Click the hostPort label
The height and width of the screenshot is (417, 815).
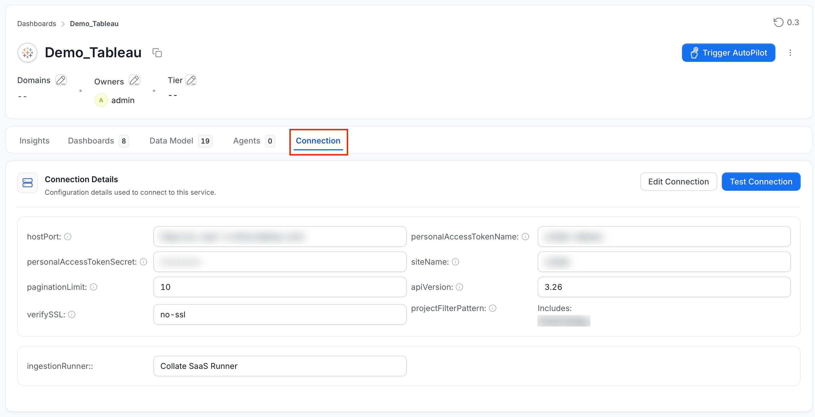click(44, 237)
